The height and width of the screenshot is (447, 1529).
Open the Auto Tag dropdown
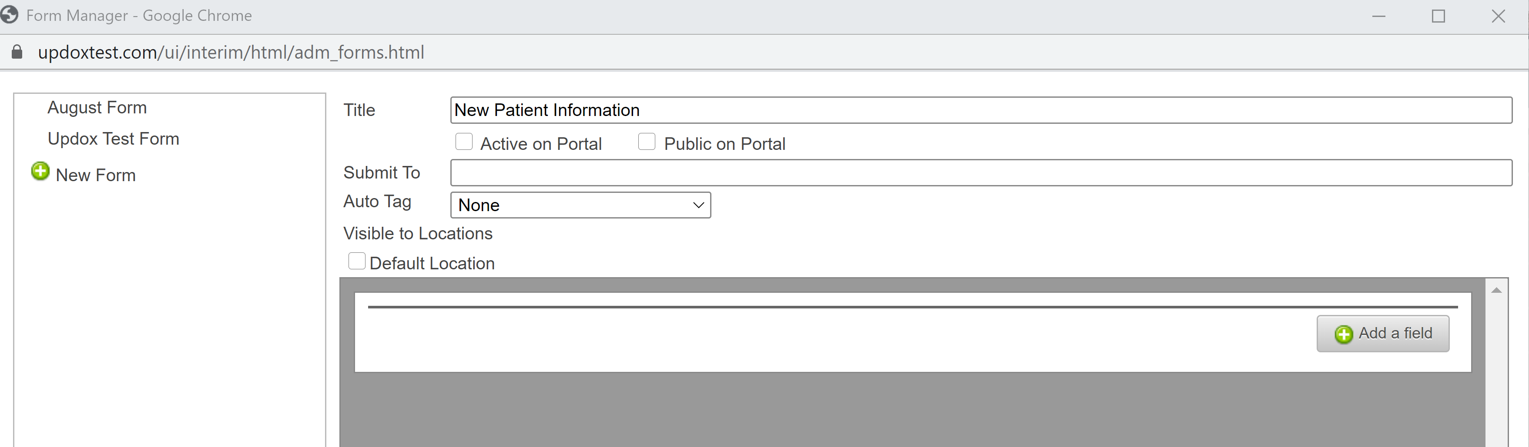point(580,205)
